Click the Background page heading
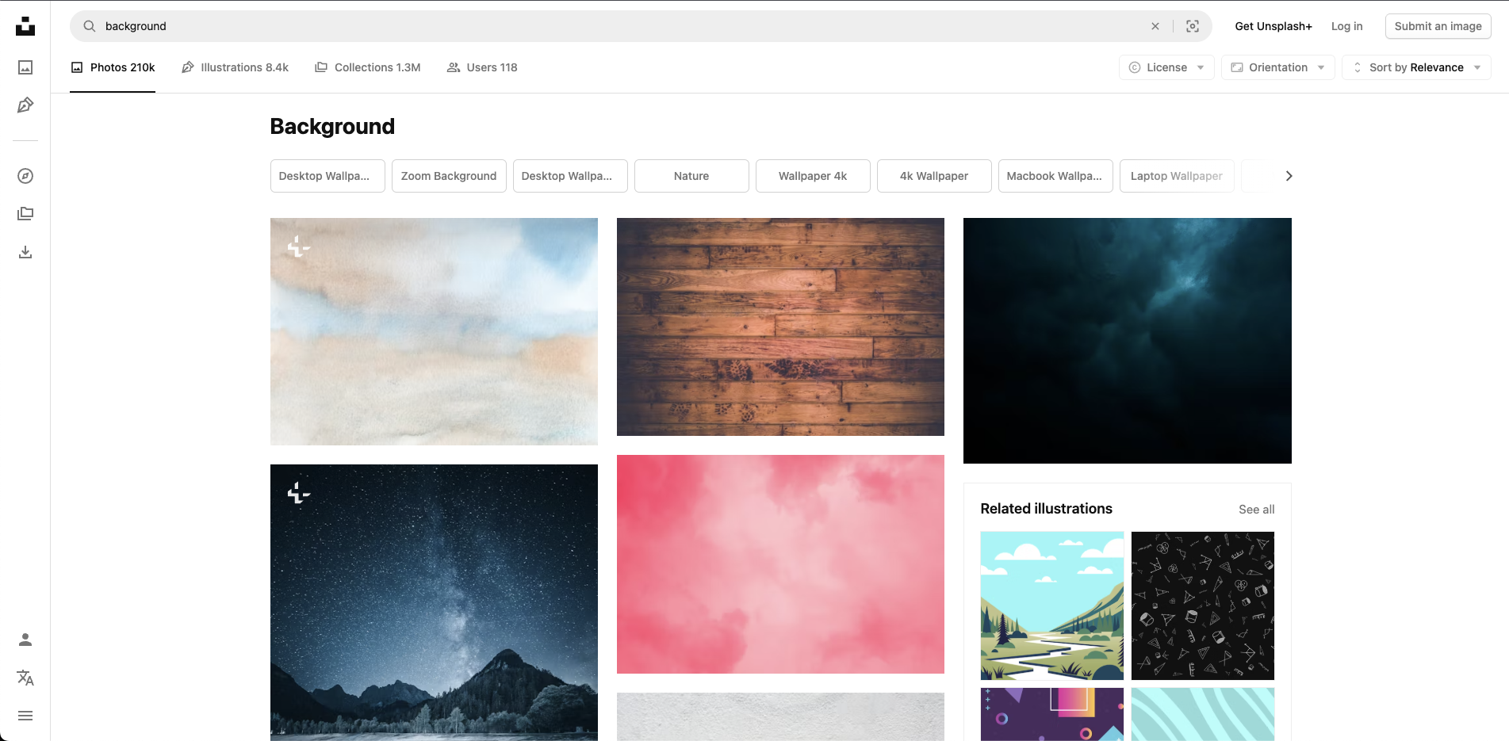The width and height of the screenshot is (1509, 741). click(332, 127)
